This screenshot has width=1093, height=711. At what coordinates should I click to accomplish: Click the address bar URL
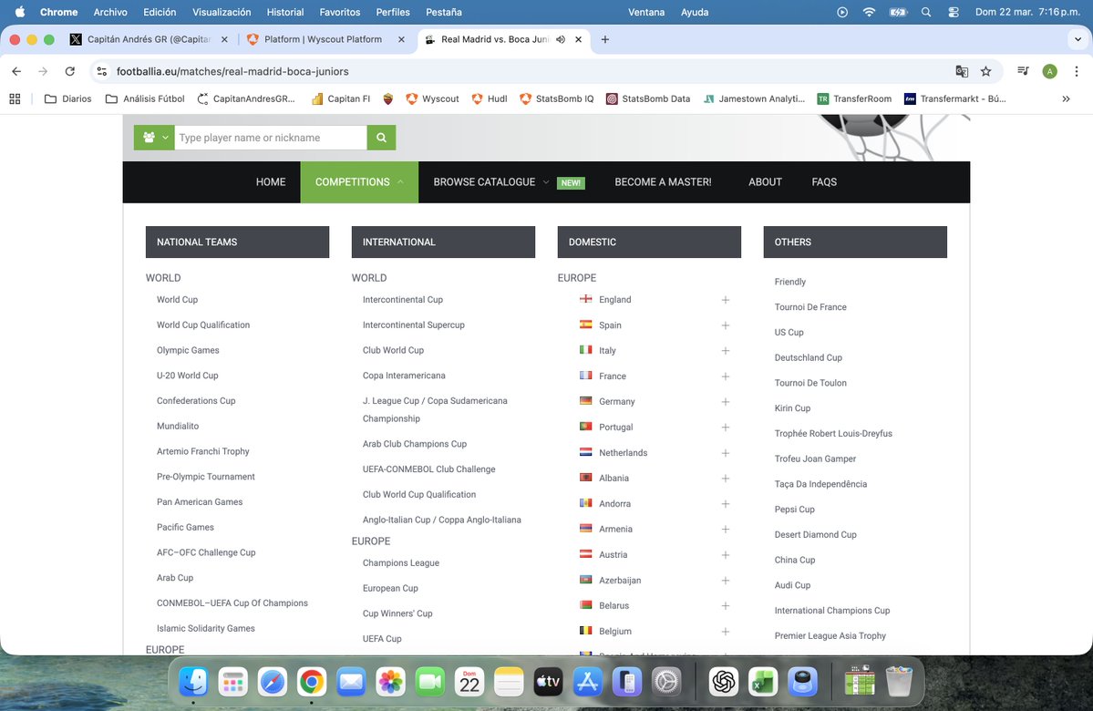click(x=232, y=71)
